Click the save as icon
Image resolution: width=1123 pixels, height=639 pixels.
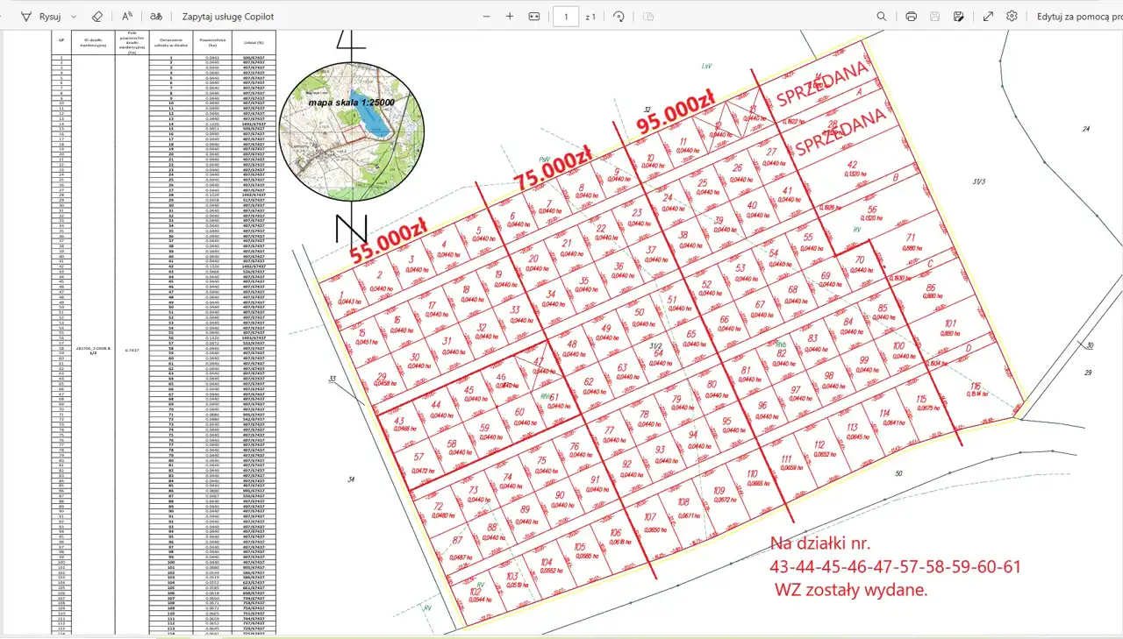click(x=959, y=17)
